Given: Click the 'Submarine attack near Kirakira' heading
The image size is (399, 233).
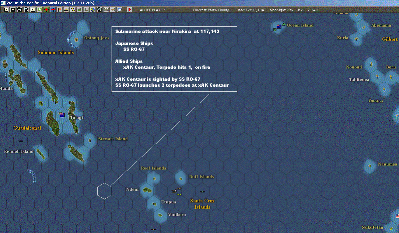Looking at the screenshot, I should tap(167, 31).
